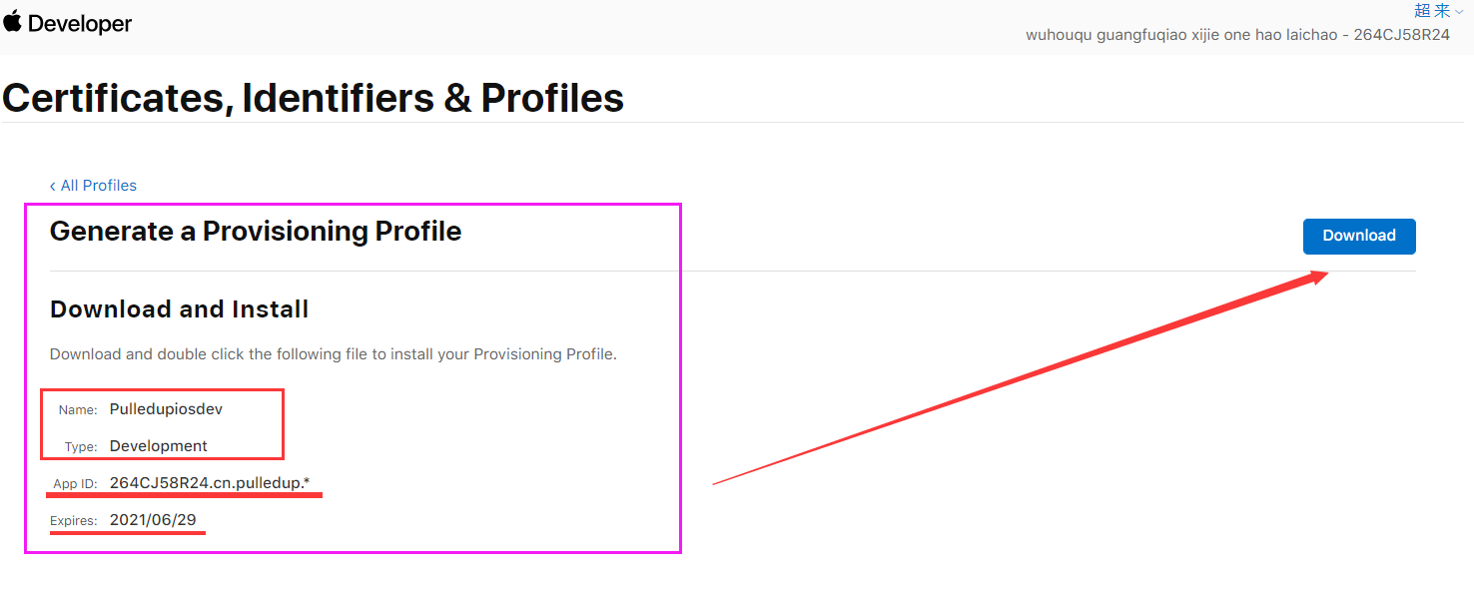The image size is (1474, 593).
Task: Click the Apple logo icon
Action: (12, 22)
